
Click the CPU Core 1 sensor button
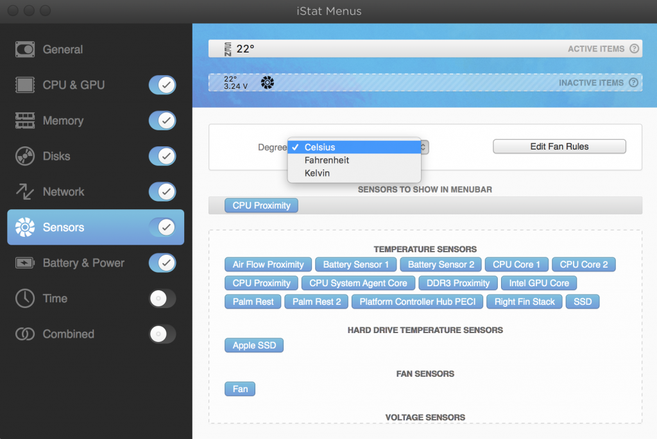coord(516,264)
